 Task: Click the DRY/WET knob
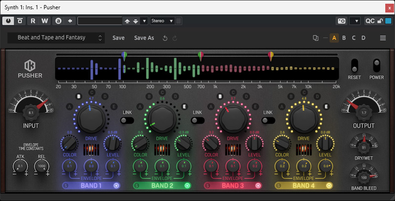click(x=364, y=147)
